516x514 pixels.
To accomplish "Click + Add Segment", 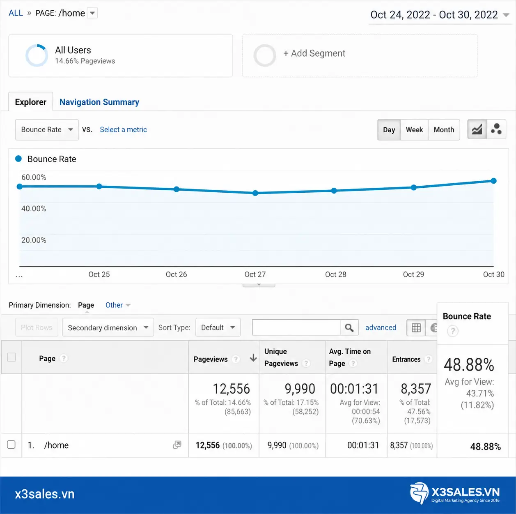I will point(314,53).
